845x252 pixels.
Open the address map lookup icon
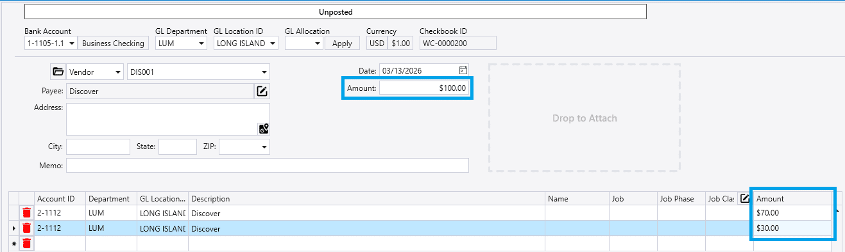tap(263, 129)
